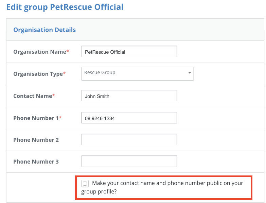Open the Organisation Type dropdown

click(x=137, y=73)
